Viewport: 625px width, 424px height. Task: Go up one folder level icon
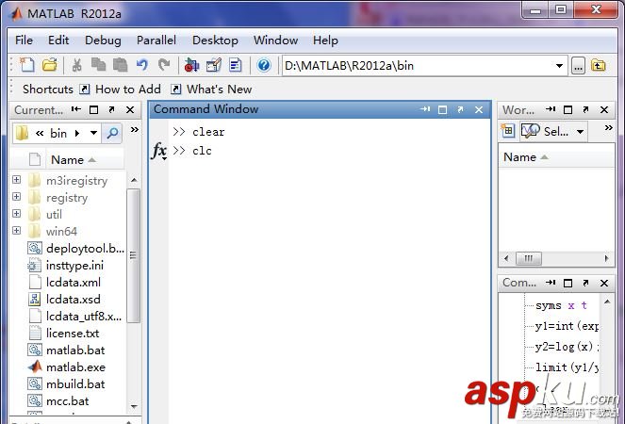tap(599, 65)
